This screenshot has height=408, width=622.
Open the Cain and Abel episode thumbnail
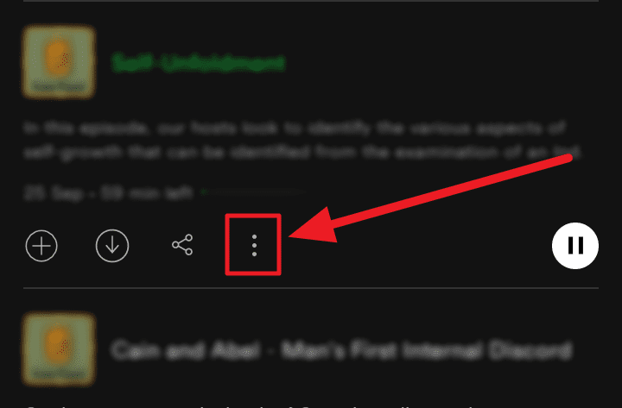click(x=59, y=349)
